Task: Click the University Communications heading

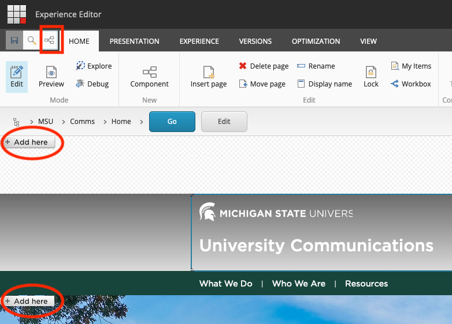Action: (x=316, y=246)
